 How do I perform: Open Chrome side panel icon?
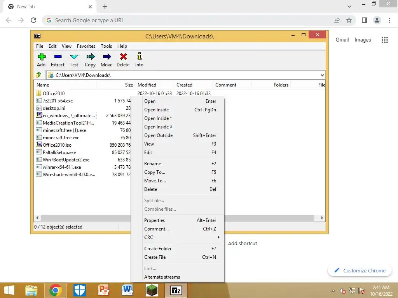(365, 20)
